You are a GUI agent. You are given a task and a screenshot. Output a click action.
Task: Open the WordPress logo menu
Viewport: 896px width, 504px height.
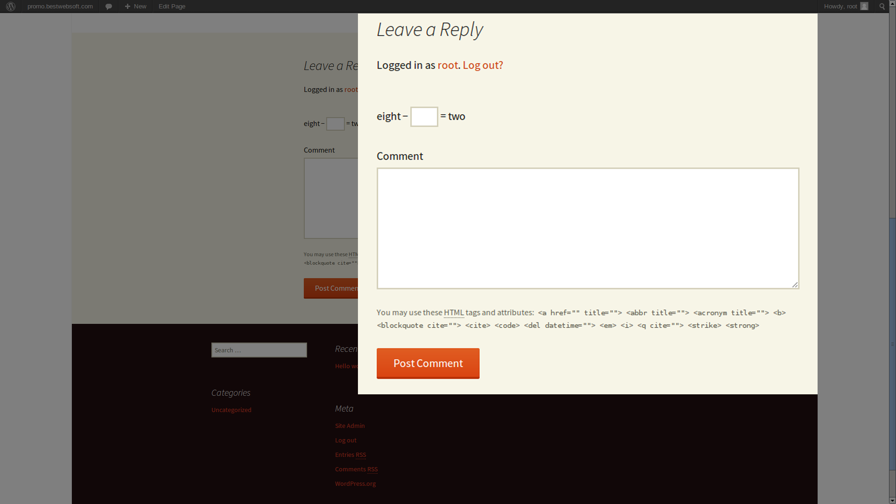(10, 6)
